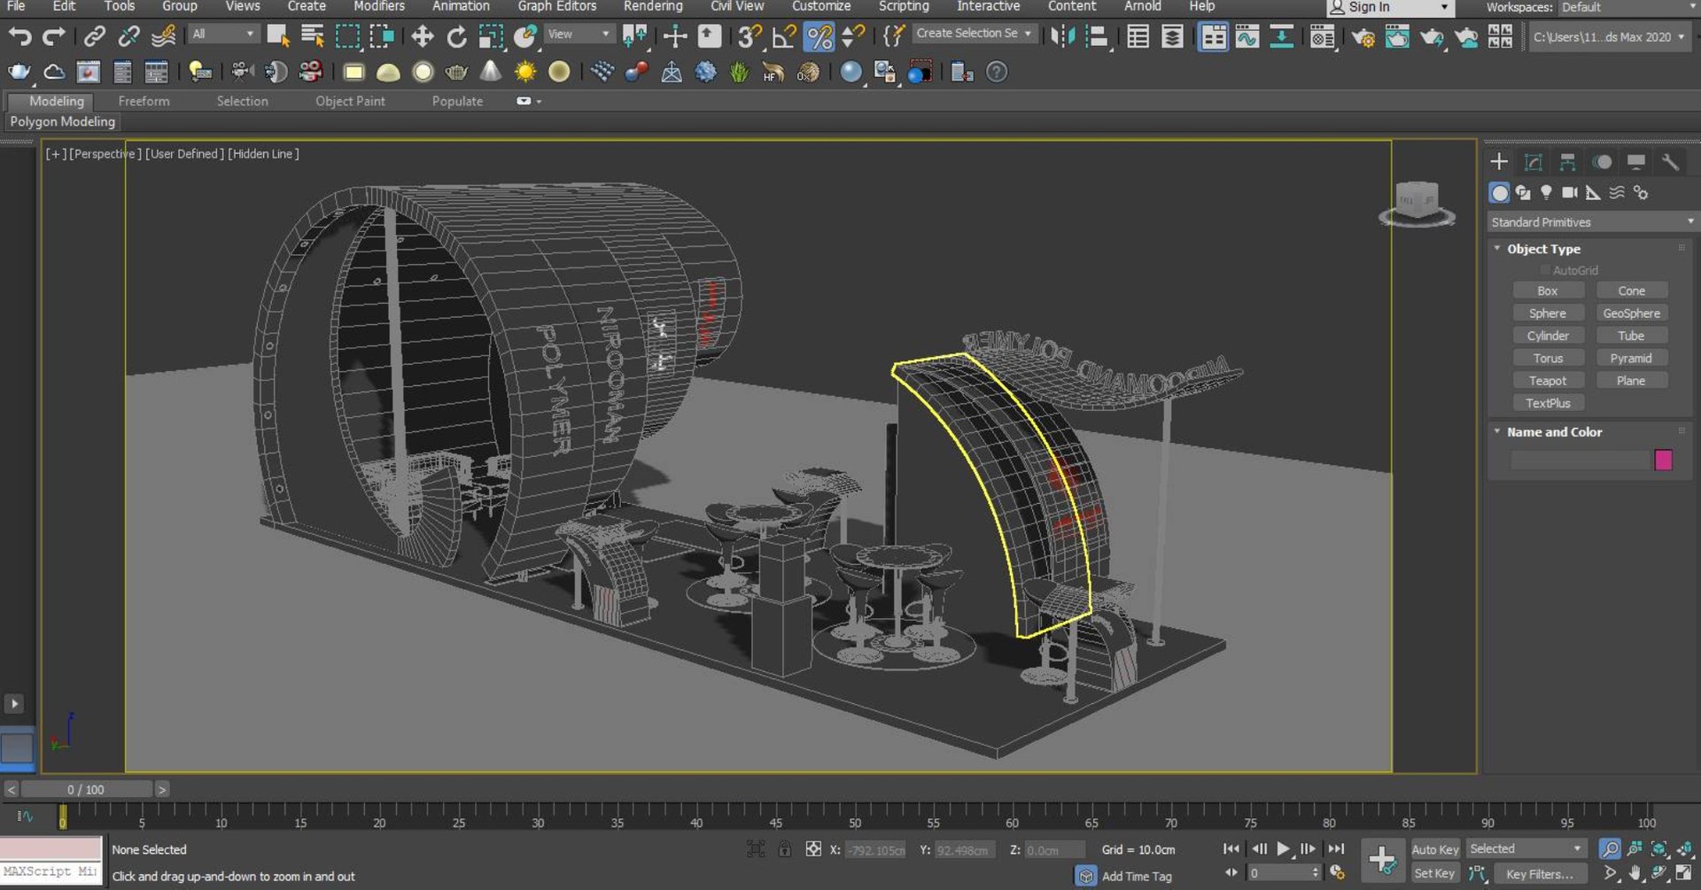
Task: Toggle Auto Key animation mode
Action: (x=1434, y=849)
